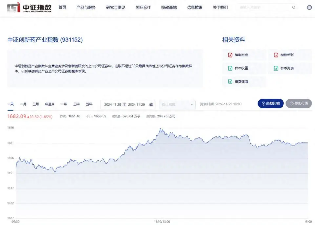Click the 成交量 value 676.84 万手
315x225 pixels.
tap(131, 116)
